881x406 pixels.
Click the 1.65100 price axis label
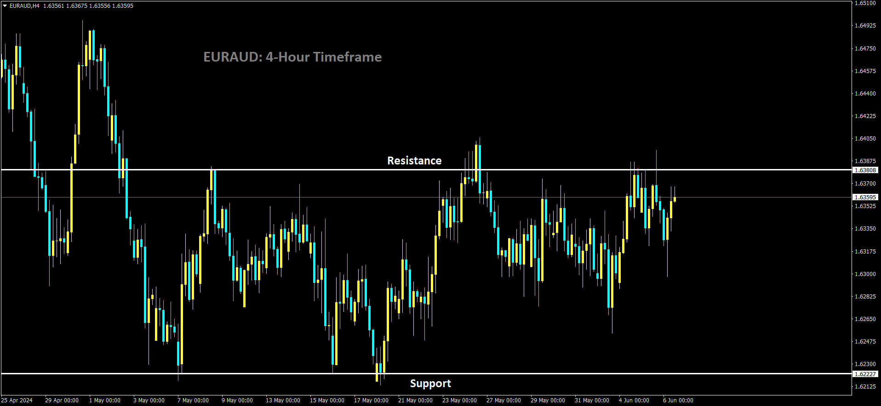click(x=865, y=3)
